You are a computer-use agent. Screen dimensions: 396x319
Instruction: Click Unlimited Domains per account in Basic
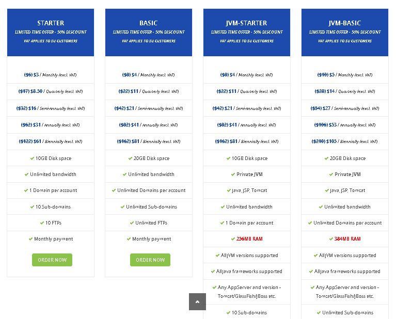(x=151, y=190)
